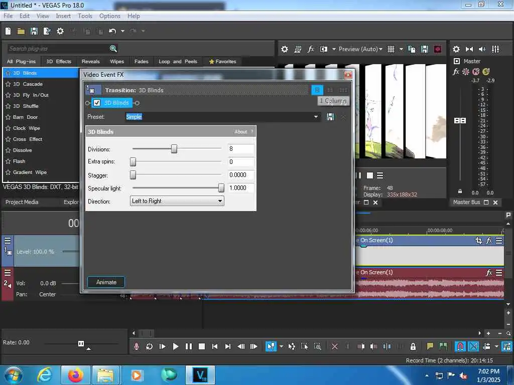This screenshot has height=385, width=514.
Task: Open the audio track 2 hamburger menu
Action: (8, 273)
